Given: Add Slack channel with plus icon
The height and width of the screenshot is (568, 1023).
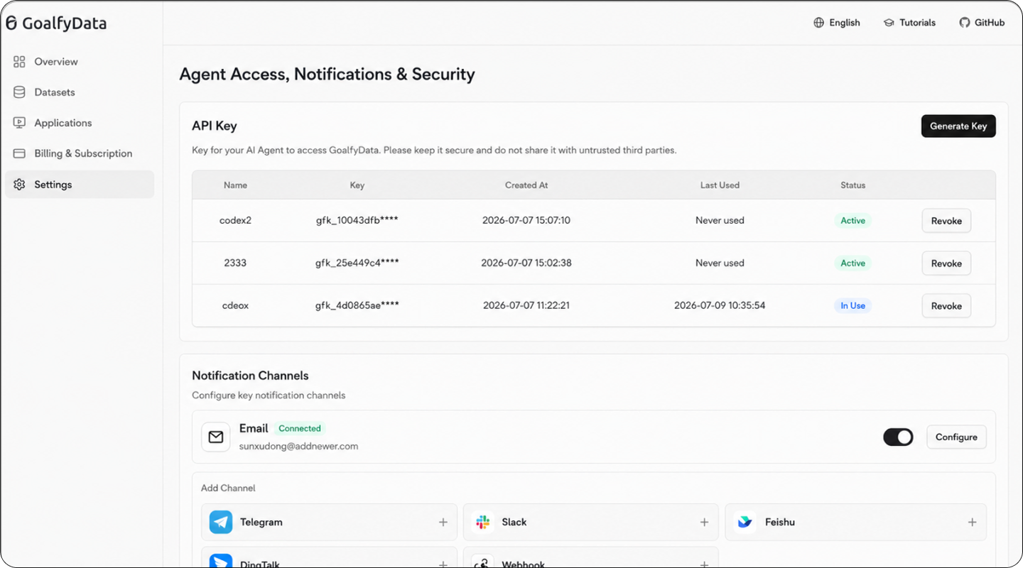Looking at the screenshot, I should 705,522.
